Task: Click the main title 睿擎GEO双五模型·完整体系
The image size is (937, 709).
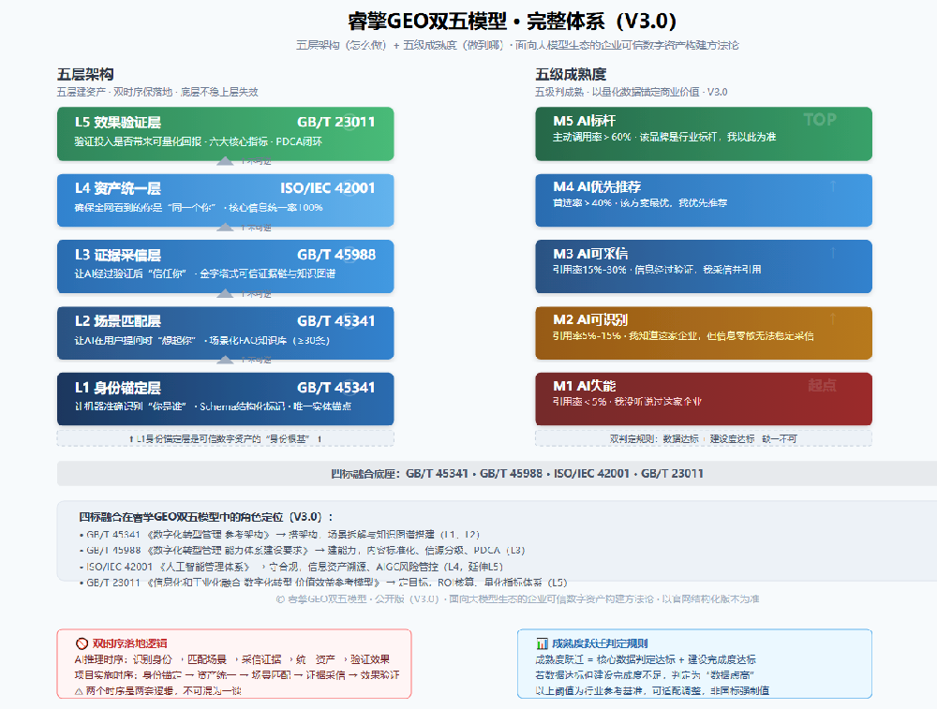Action: 513,22
